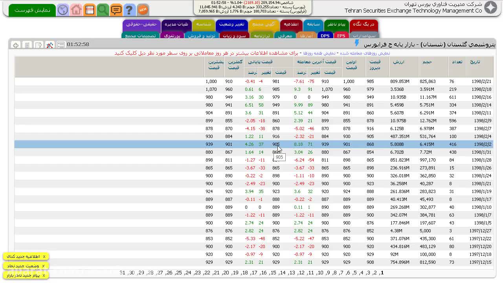Open the 'تصمیمات مجمع' tab

[140, 36]
